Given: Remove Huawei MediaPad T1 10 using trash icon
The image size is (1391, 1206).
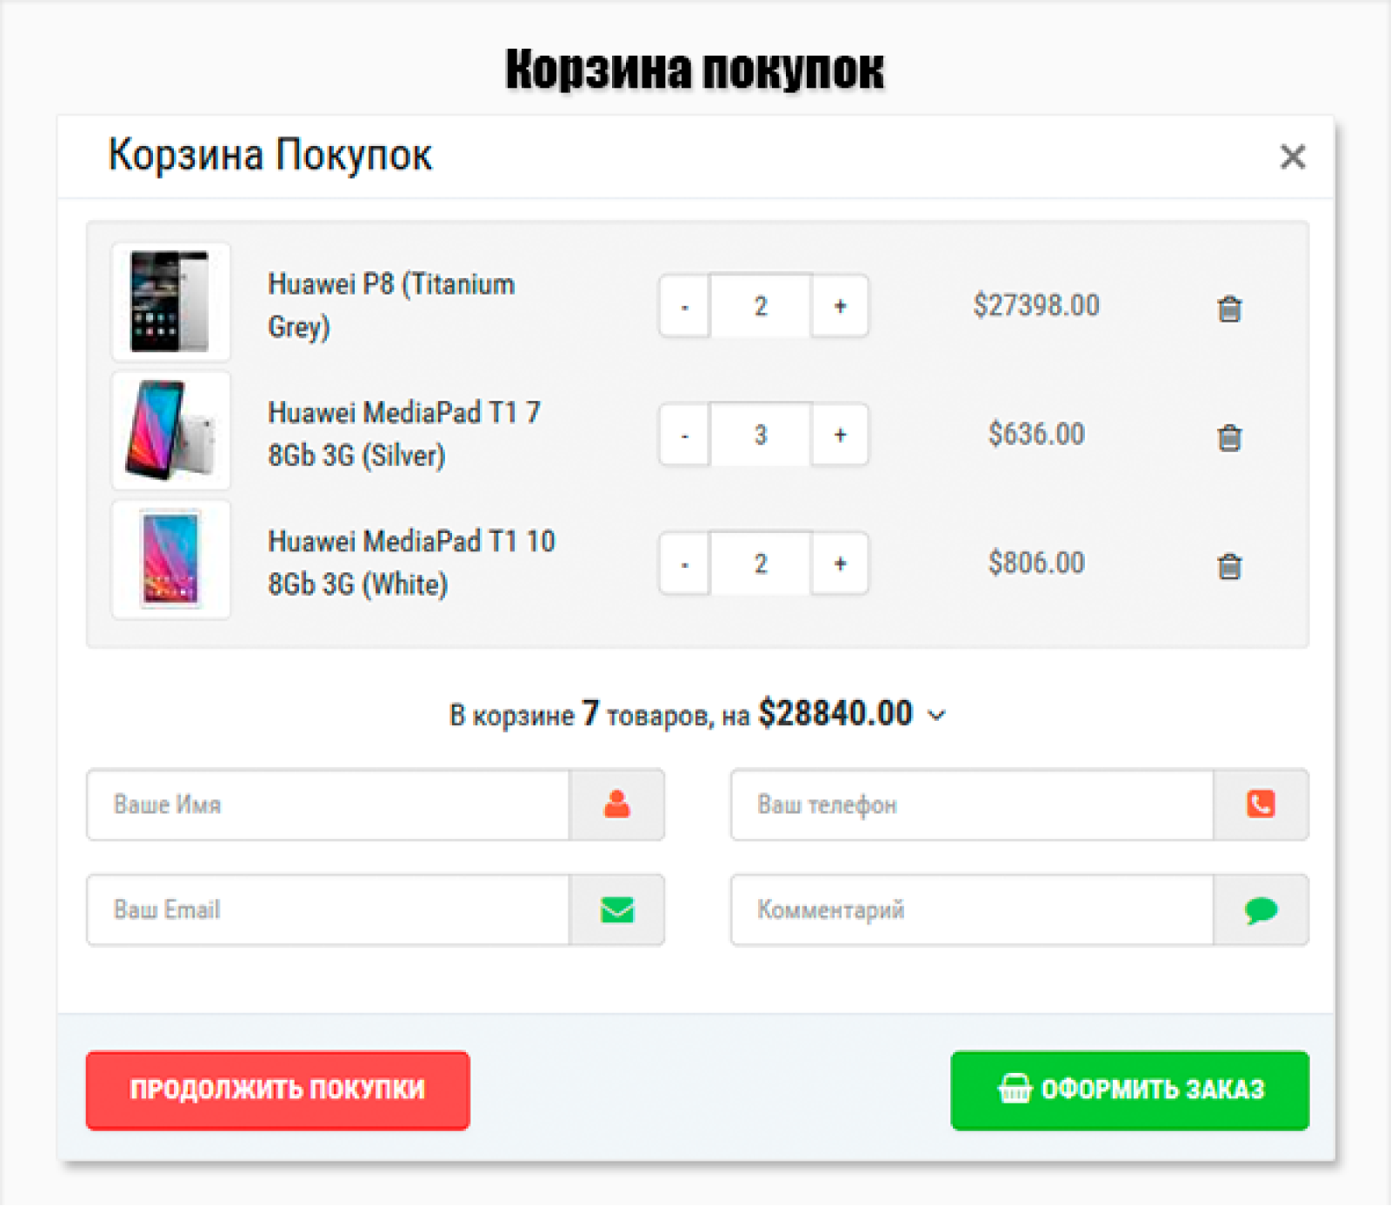Looking at the screenshot, I should 1229,565.
